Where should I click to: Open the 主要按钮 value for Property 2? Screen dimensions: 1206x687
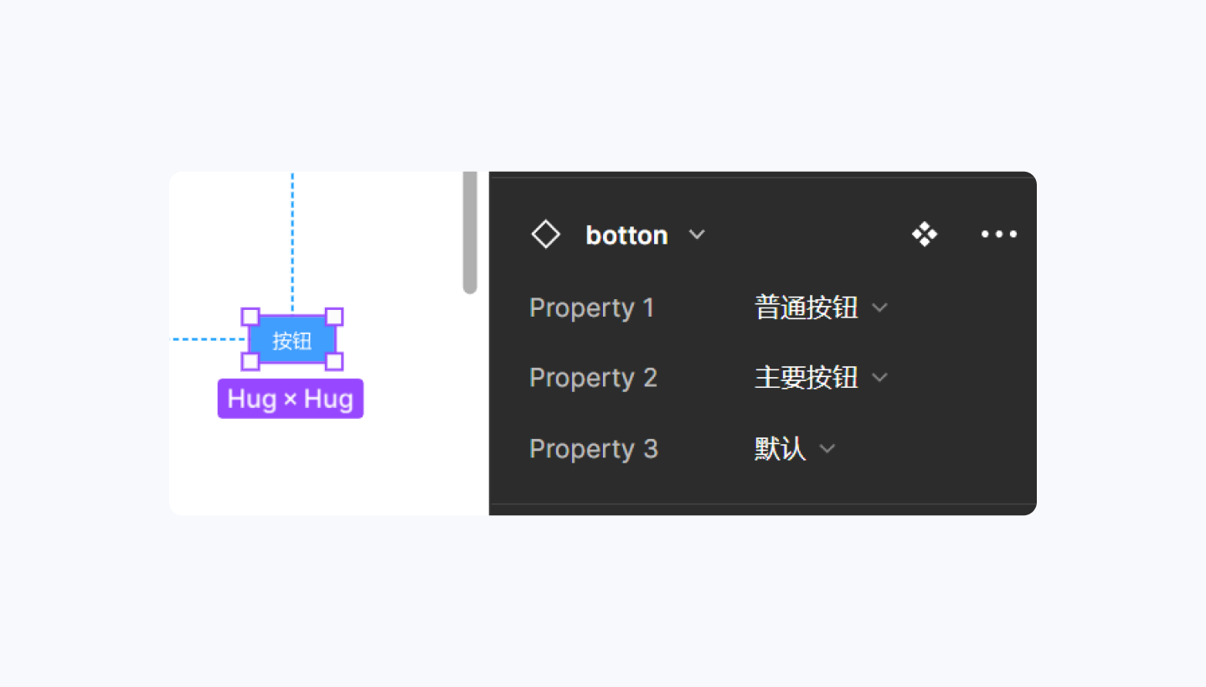pyautogui.click(x=806, y=378)
